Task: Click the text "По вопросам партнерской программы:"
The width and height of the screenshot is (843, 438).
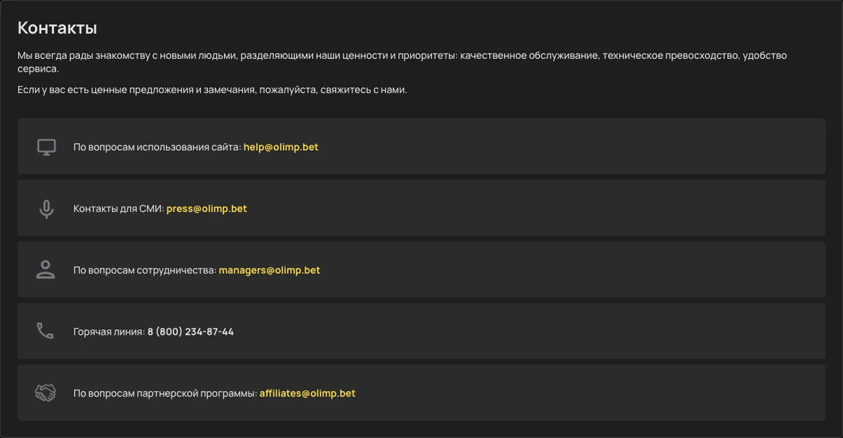Action: click(x=166, y=393)
